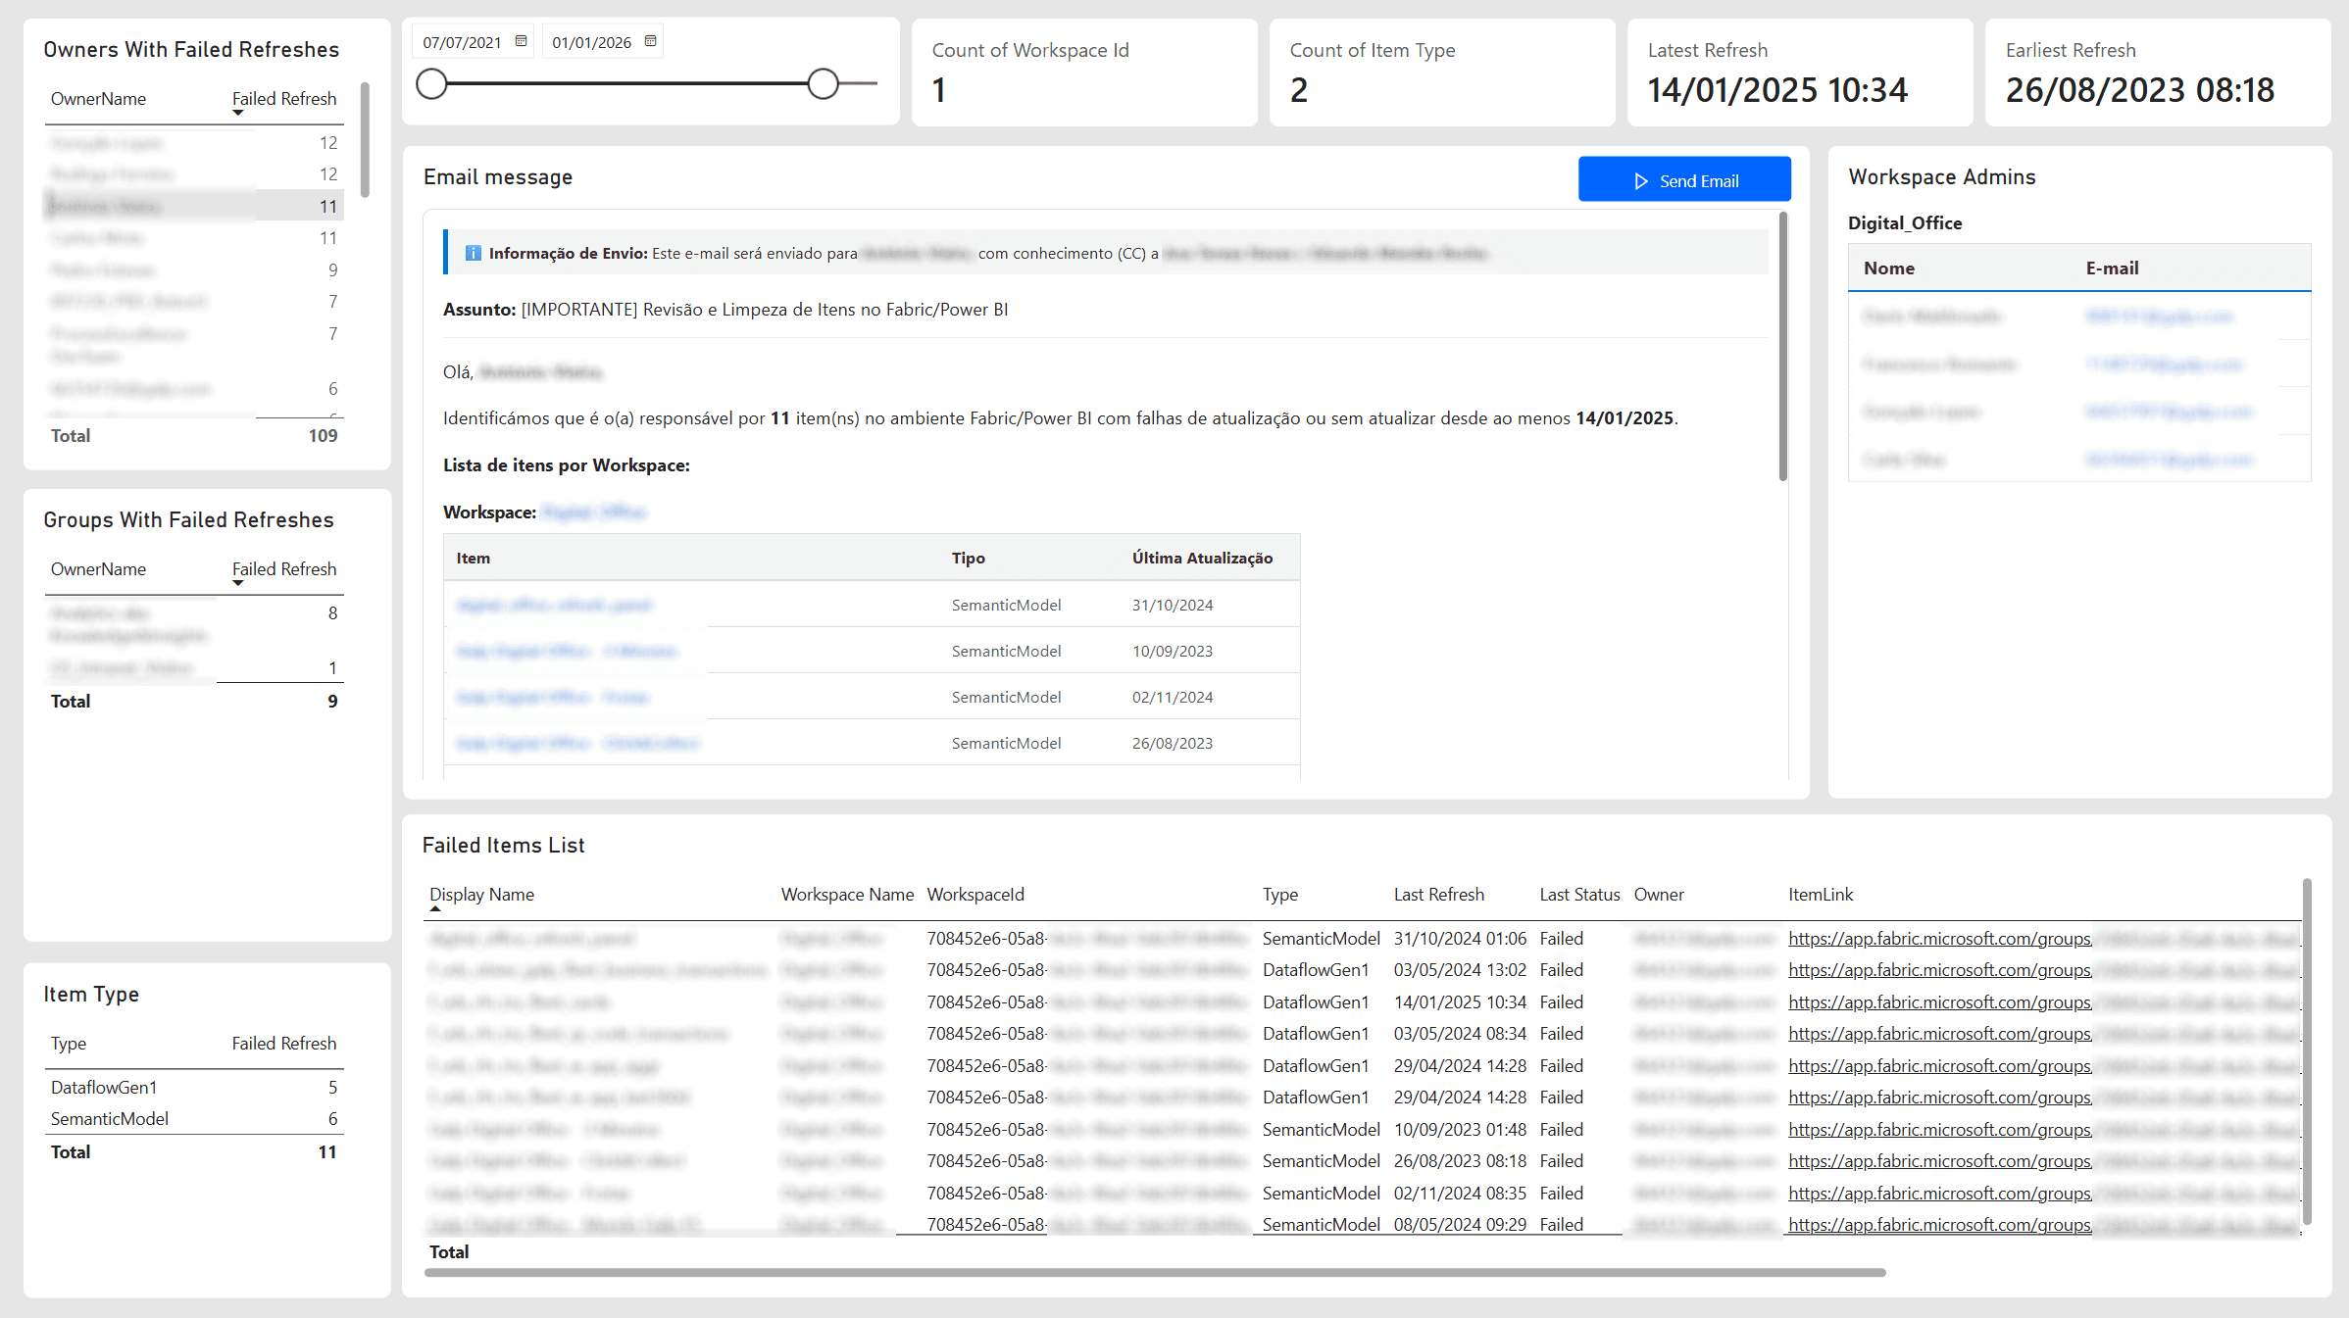
Task: Click the Owners table vertical scrollbar
Action: 365,140
